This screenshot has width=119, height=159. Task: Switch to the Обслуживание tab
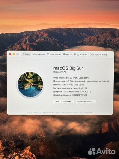click(98, 54)
